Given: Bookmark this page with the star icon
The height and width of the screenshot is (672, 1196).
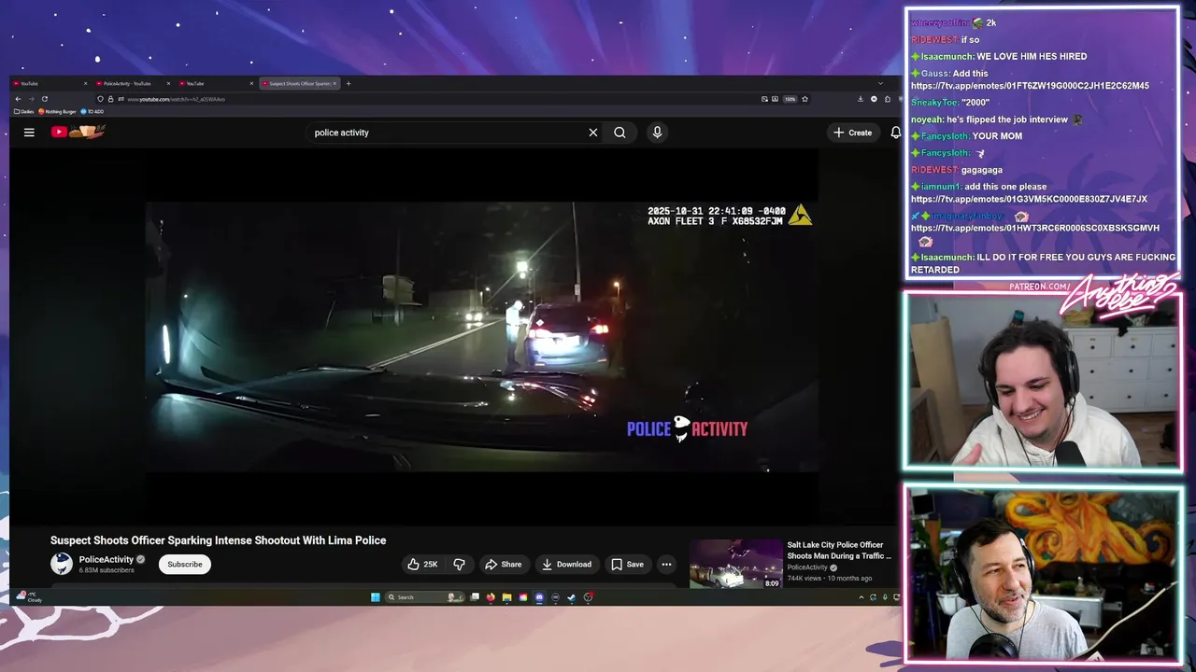Looking at the screenshot, I should tap(804, 99).
